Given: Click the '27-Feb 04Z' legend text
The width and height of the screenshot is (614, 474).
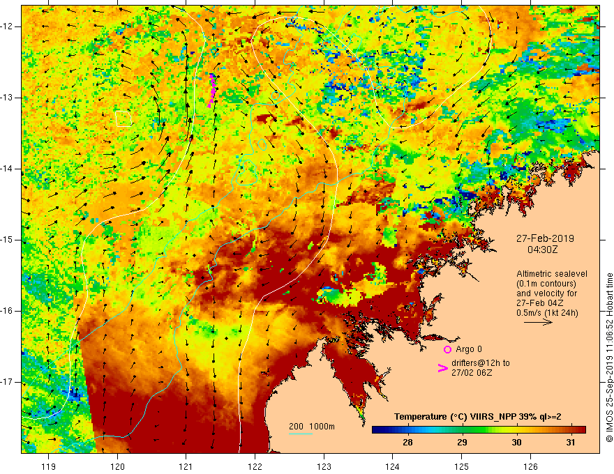Looking at the screenshot, I should point(539,303).
